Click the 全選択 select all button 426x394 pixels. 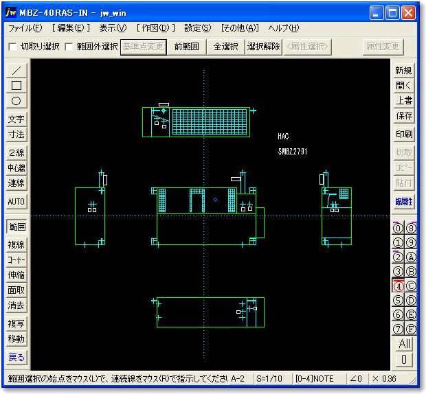tap(225, 47)
